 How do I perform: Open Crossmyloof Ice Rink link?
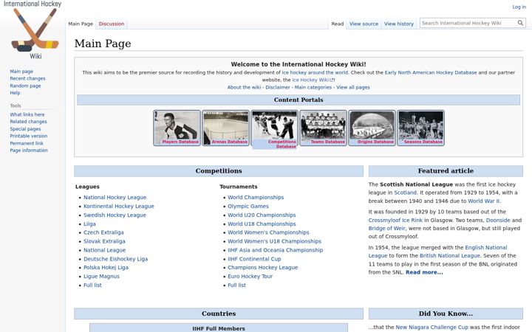pyautogui.click(x=395, y=220)
